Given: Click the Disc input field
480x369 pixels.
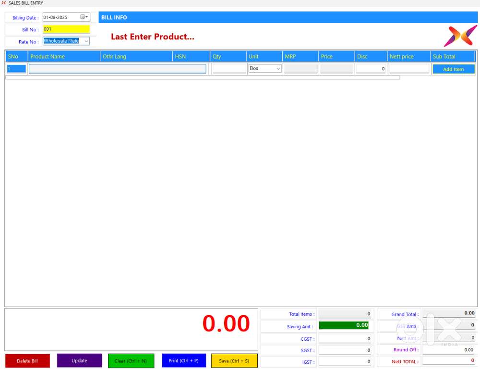Looking at the screenshot, I should click(371, 69).
